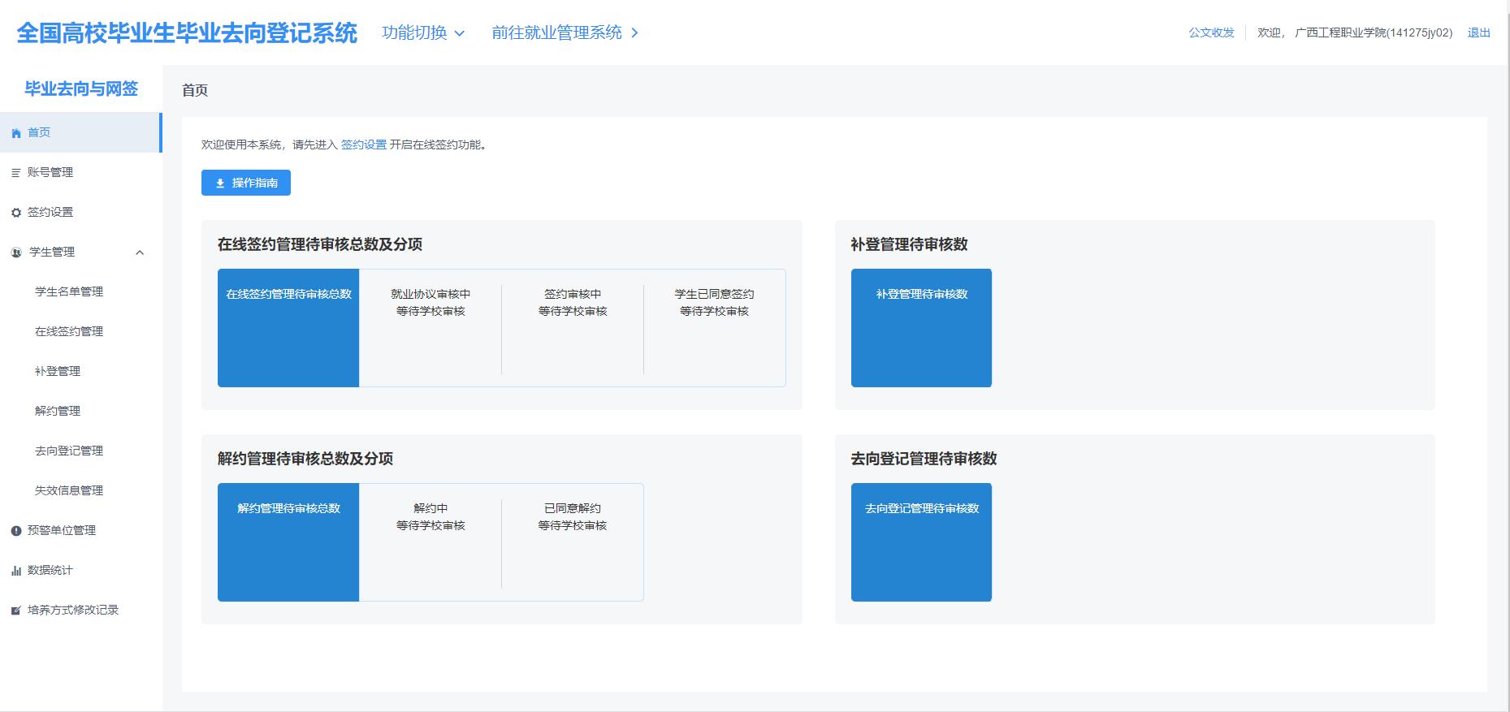Open 在线签约管理 in sidebar

(x=69, y=331)
